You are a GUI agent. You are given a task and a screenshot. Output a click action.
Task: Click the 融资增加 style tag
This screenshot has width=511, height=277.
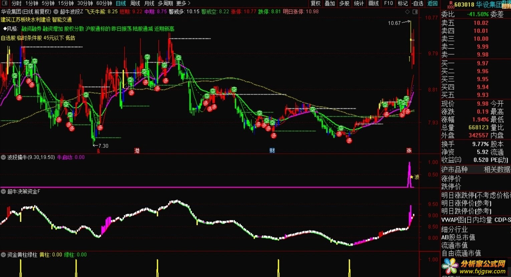pyautogui.click(x=53, y=29)
